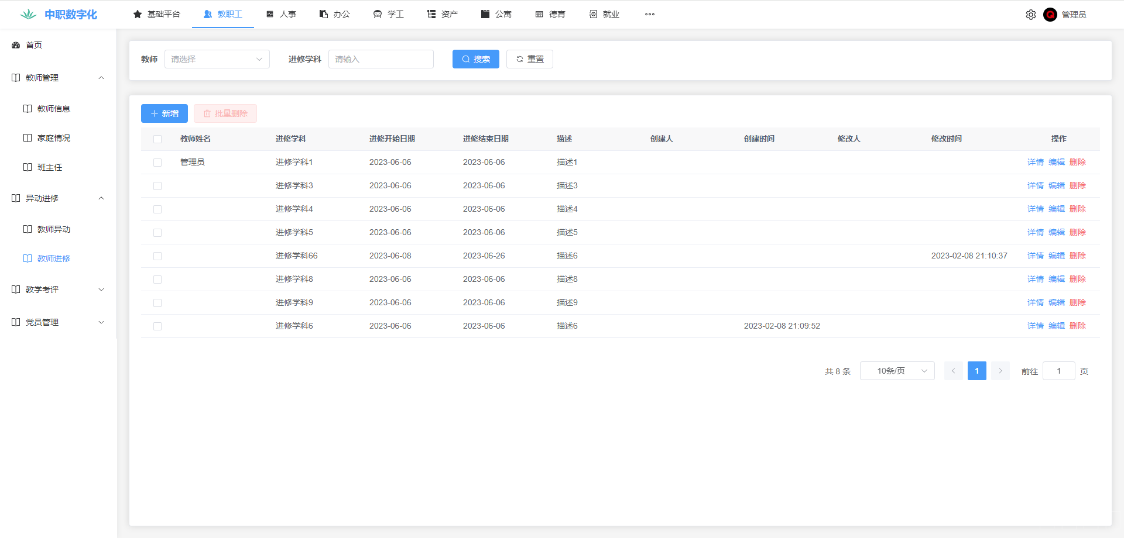1124x538 pixels.
Task: Click the star icon for 基础平台
Action: coord(138,14)
